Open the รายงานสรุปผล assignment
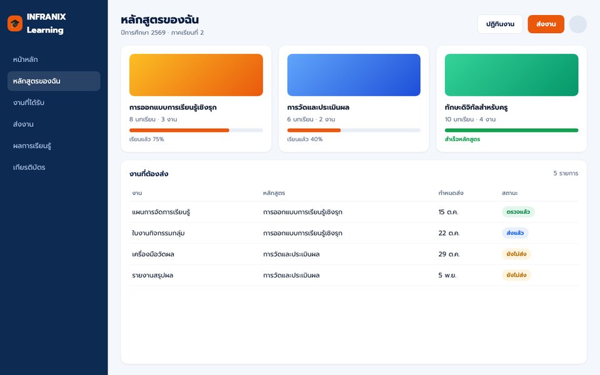 [152, 275]
